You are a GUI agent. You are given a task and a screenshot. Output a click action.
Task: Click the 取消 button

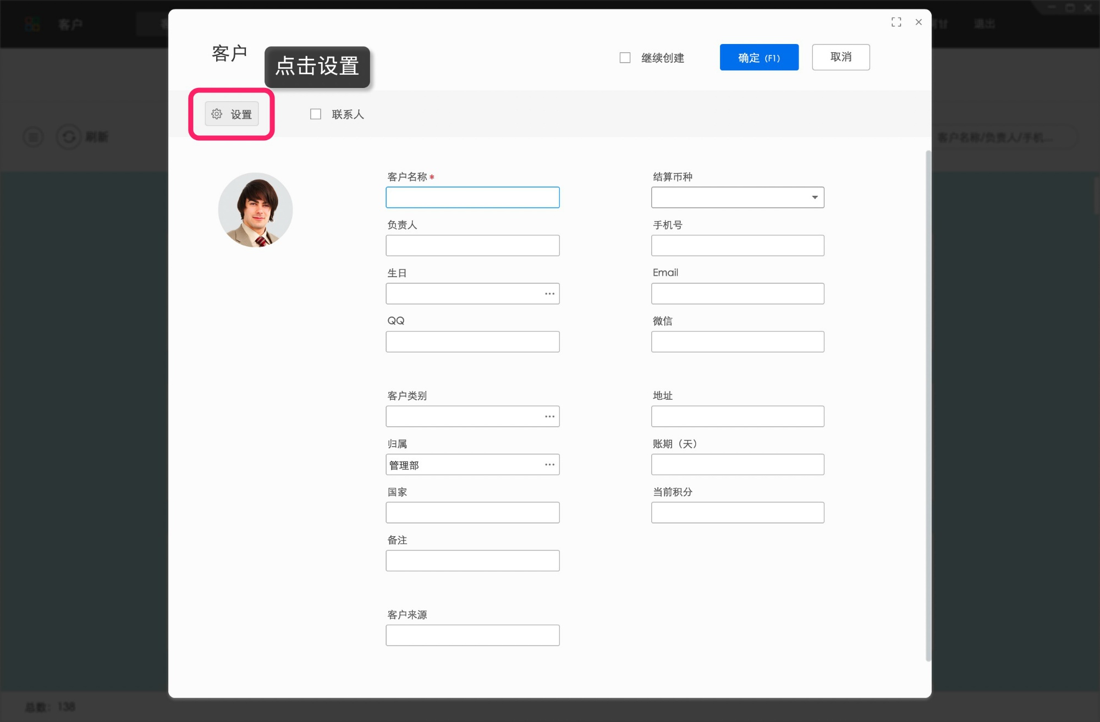pyautogui.click(x=840, y=57)
